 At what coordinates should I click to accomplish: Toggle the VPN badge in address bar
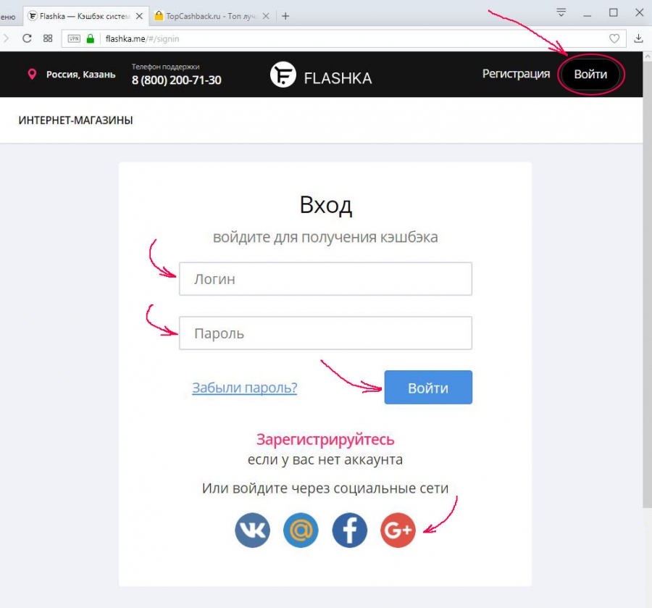click(74, 38)
